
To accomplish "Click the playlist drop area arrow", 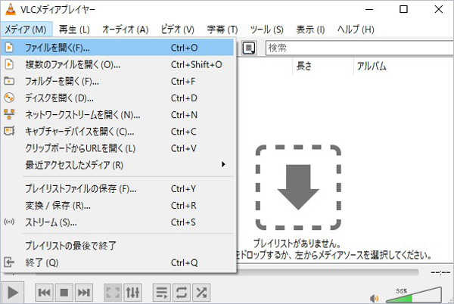I will [298, 187].
